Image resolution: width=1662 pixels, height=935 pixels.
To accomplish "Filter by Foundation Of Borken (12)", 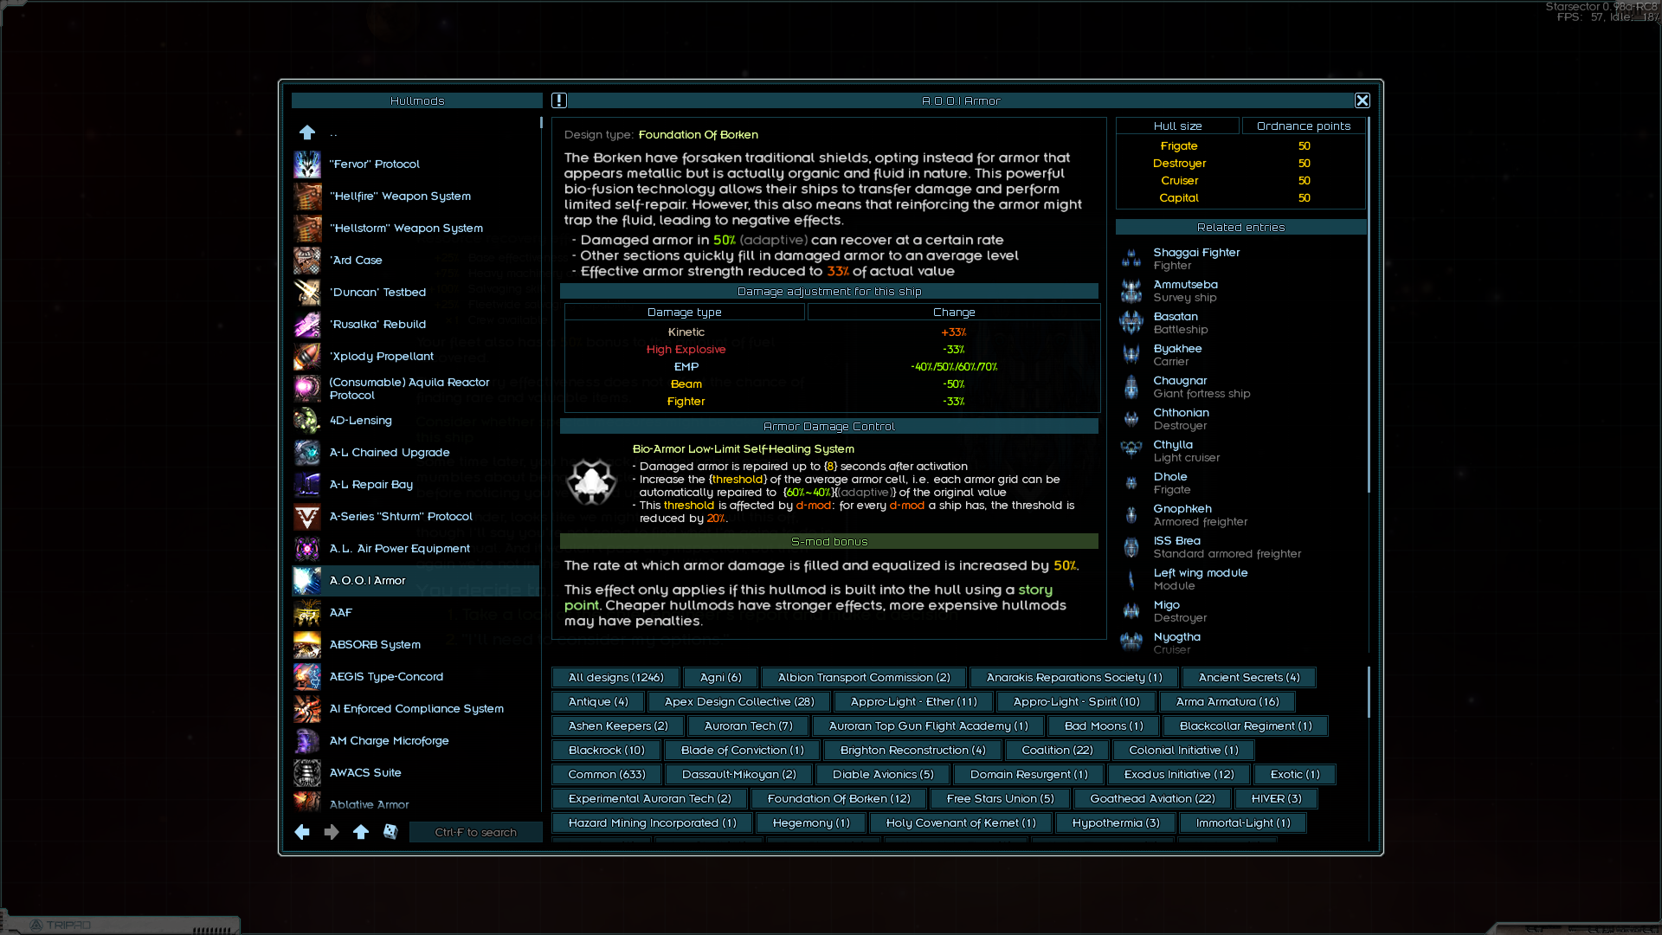I will pyautogui.click(x=838, y=798).
